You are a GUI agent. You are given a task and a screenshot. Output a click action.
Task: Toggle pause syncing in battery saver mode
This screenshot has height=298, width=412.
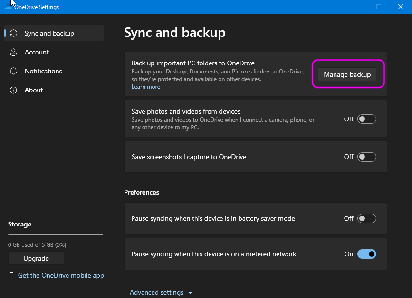pos(367,218)
